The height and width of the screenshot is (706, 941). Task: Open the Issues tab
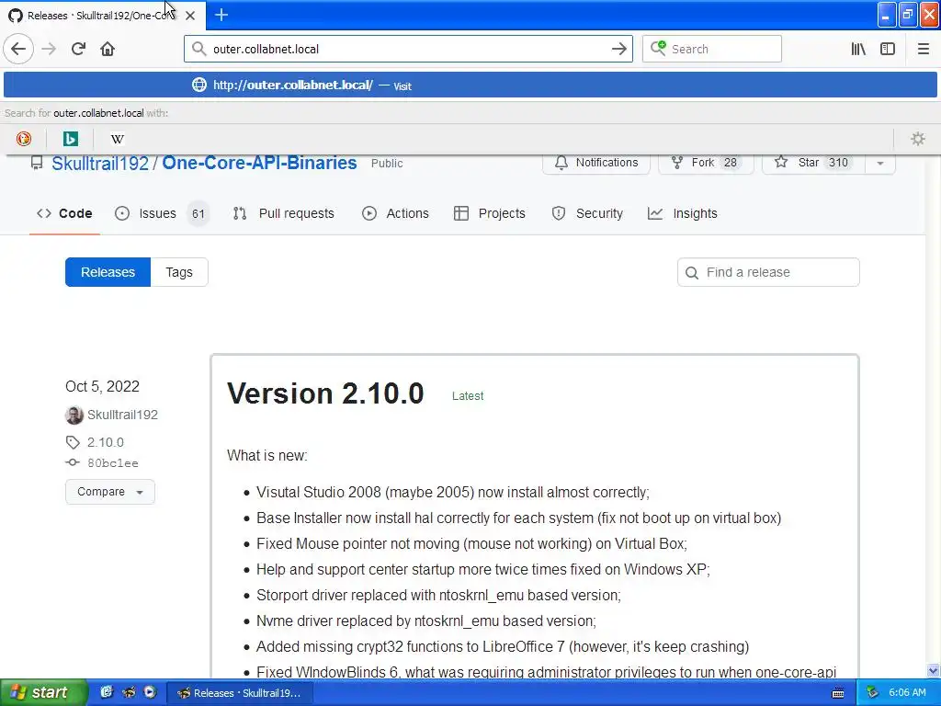click(x=161, y=213)
